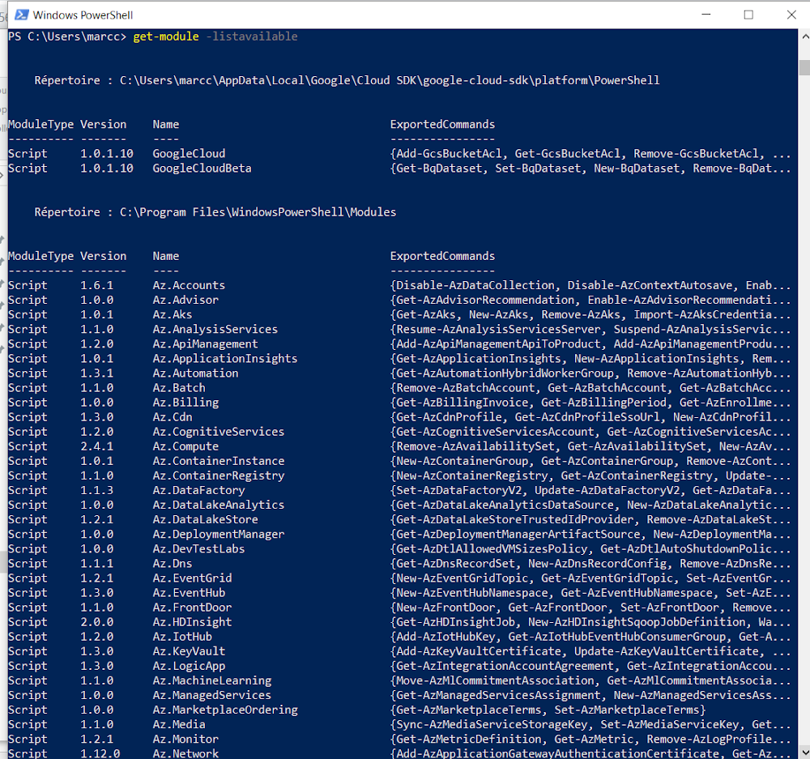Click the GoogleCloudBeta module entry
Screen dimensions: 810x759
point(201,168)
